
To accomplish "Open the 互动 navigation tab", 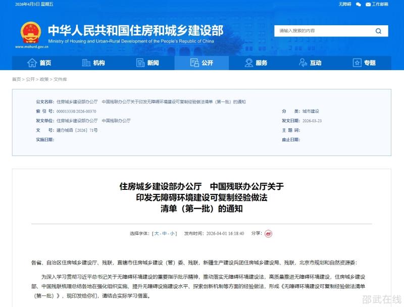I will click(310, 63).
